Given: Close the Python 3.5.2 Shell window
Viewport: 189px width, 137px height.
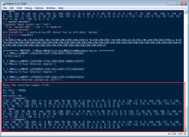Looking at the screenshot, I should coord(184,4).
